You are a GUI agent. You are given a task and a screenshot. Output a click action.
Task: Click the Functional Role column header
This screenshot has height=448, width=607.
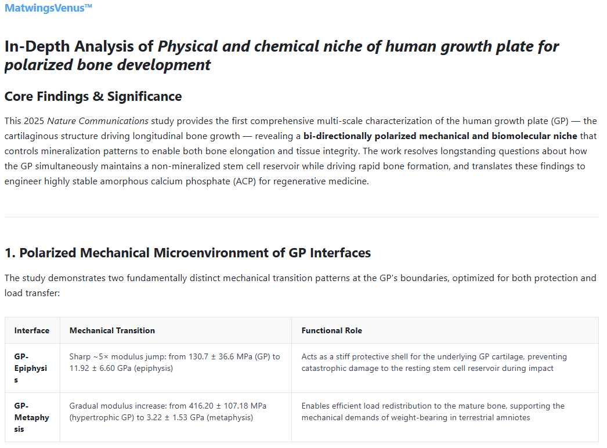pos(445,330)
